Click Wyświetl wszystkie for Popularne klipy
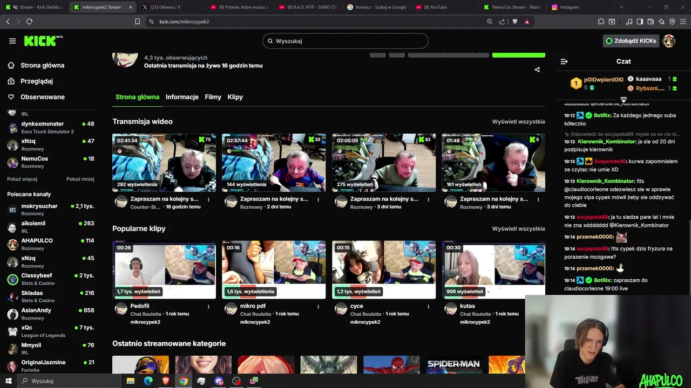This screenshot has height=388, width=691. pyautogui.click(x=518, y=228)
